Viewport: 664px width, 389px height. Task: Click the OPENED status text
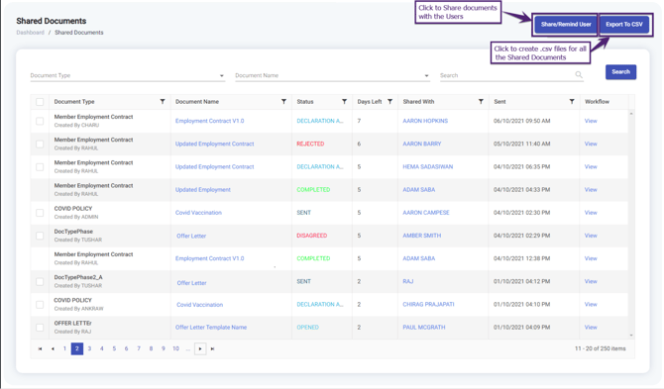(x=308, y=328)
